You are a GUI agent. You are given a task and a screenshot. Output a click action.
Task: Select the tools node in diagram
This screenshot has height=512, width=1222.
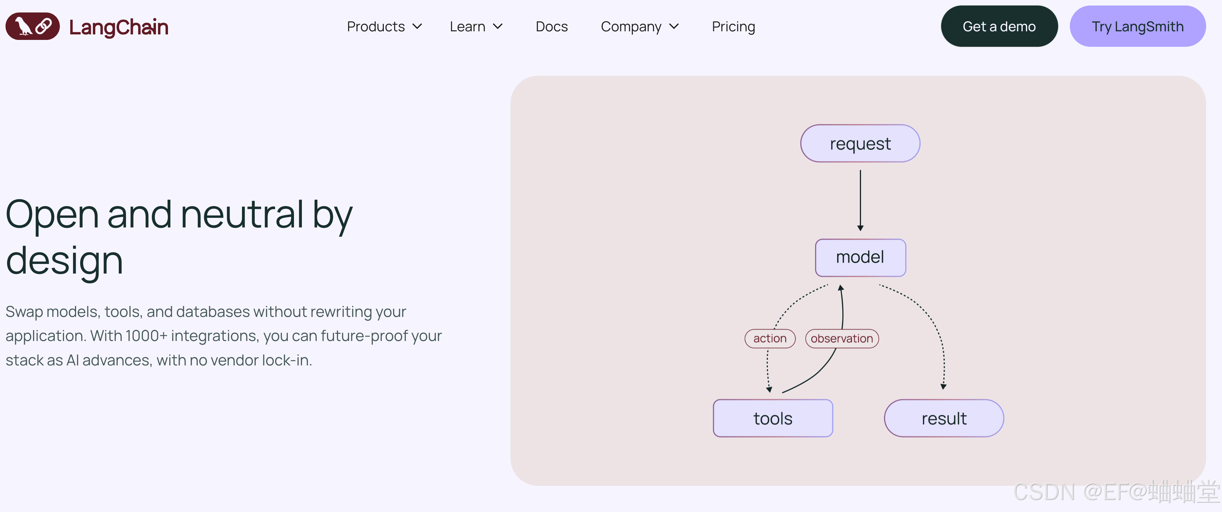(772, 418)
